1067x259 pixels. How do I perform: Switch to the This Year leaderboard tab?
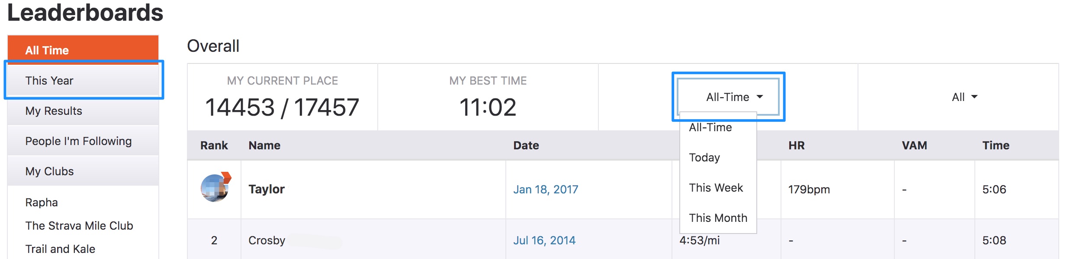tap(83, 80)
